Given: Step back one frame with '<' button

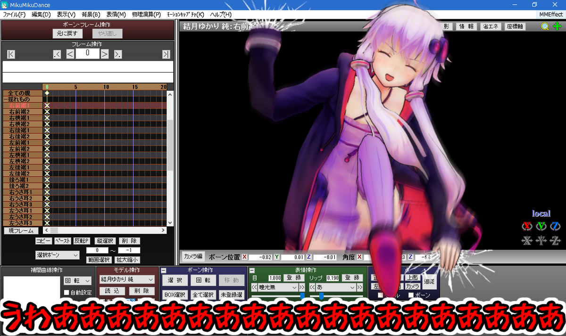Looking at the screenshot, I should coord(70,54).
